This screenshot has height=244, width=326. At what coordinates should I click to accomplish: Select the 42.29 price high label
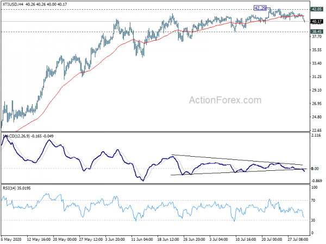click(x=260, y=8)
